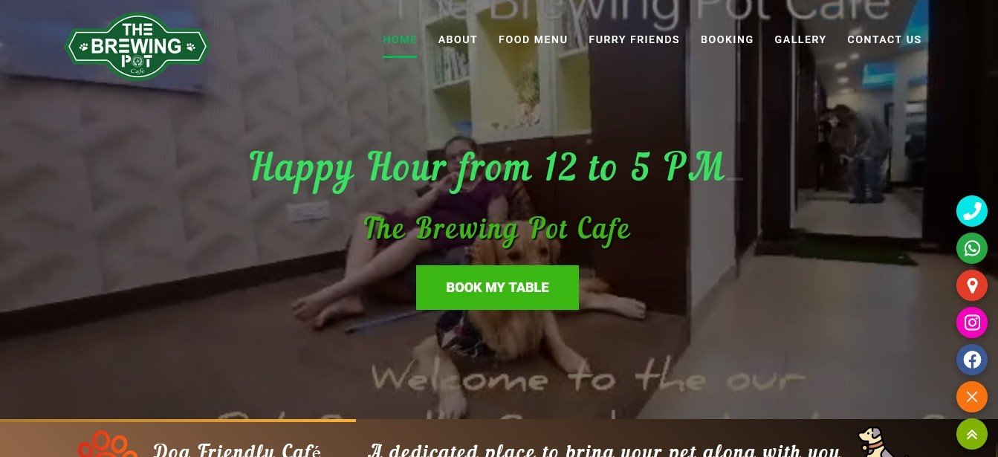The width and height of the screenshot is (998, 457).
Task: Click the orange paw print icon
Action: (108, 444)
